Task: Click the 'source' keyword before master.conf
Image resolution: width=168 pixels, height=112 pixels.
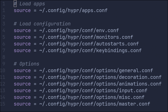Action: (x=22, y=104)
